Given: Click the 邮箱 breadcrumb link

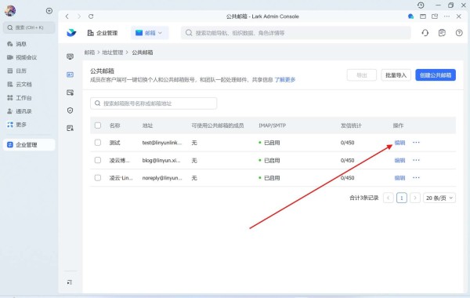Looking at the screenshot, I should (x=89, y=53).
